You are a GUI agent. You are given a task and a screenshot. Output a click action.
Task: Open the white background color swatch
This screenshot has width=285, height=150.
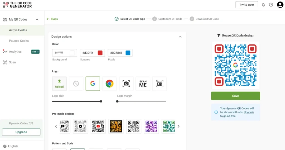[x=72, y=53]
